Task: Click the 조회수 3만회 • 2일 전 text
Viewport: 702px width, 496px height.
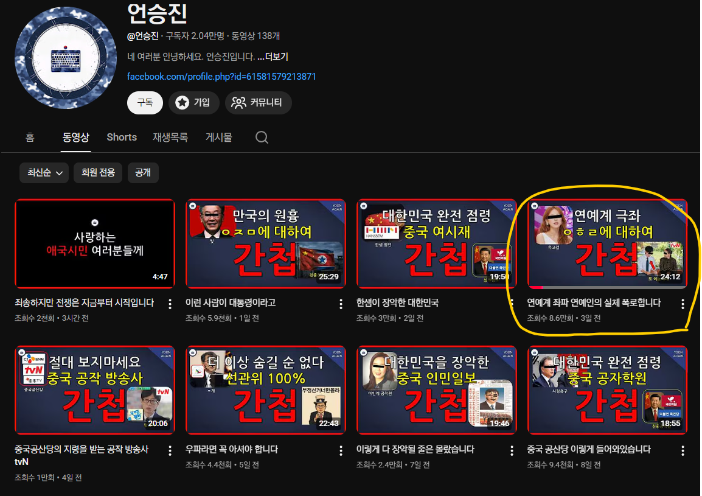Action: 390,318
